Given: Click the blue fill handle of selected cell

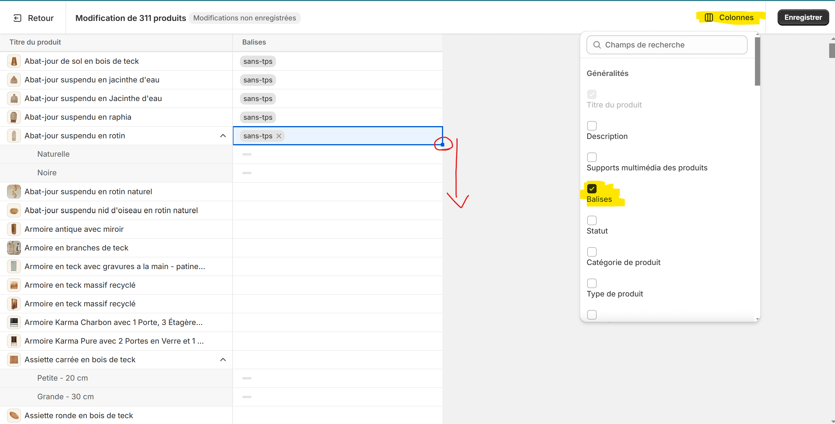Looking at the screenshot, I should [x=443, y=144].
